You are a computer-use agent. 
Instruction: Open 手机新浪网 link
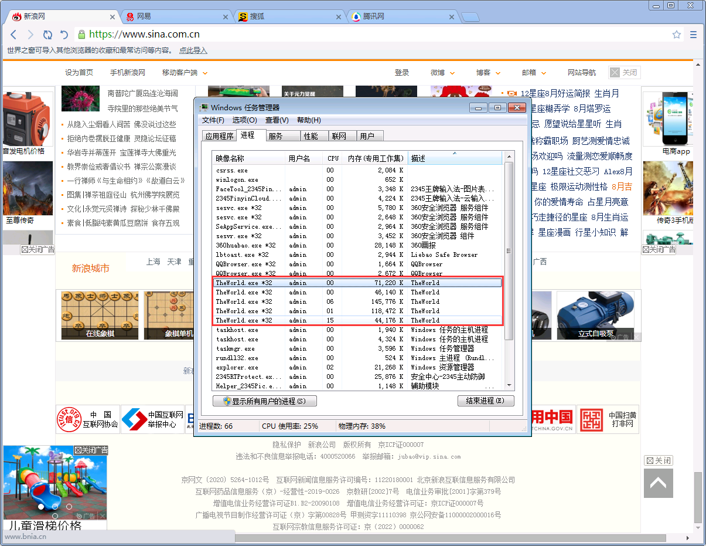128,72
